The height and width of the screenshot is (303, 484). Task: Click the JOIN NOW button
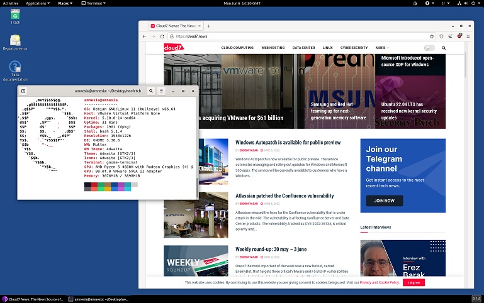(x=385, y=201)
